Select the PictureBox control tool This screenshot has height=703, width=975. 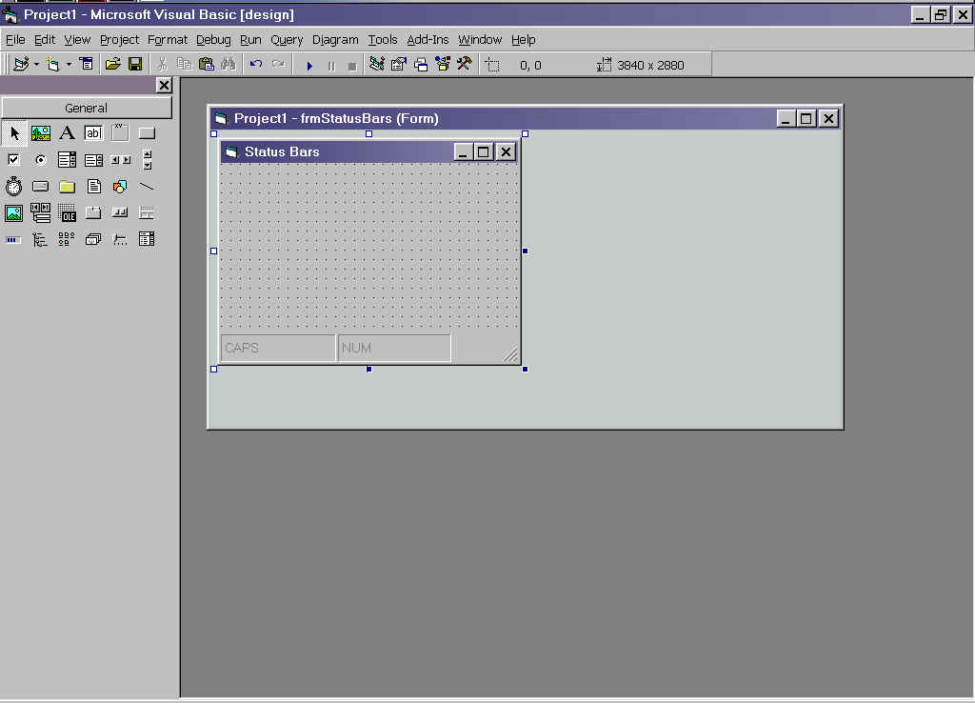coord(40,133)
